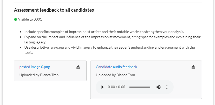
Task: Click 'Uploaded by Bianca Tran' under audio feedback
Action: pyautogui.click(x=115, y=75)
